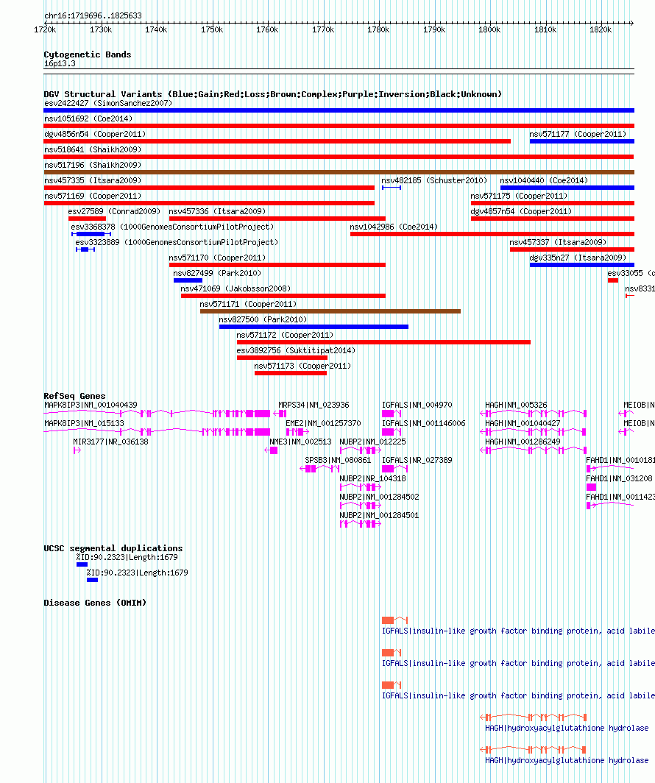The image size is (655, 783).
Task: Open SPSB3|NM_080861 gene
Action: coord(320,469)
